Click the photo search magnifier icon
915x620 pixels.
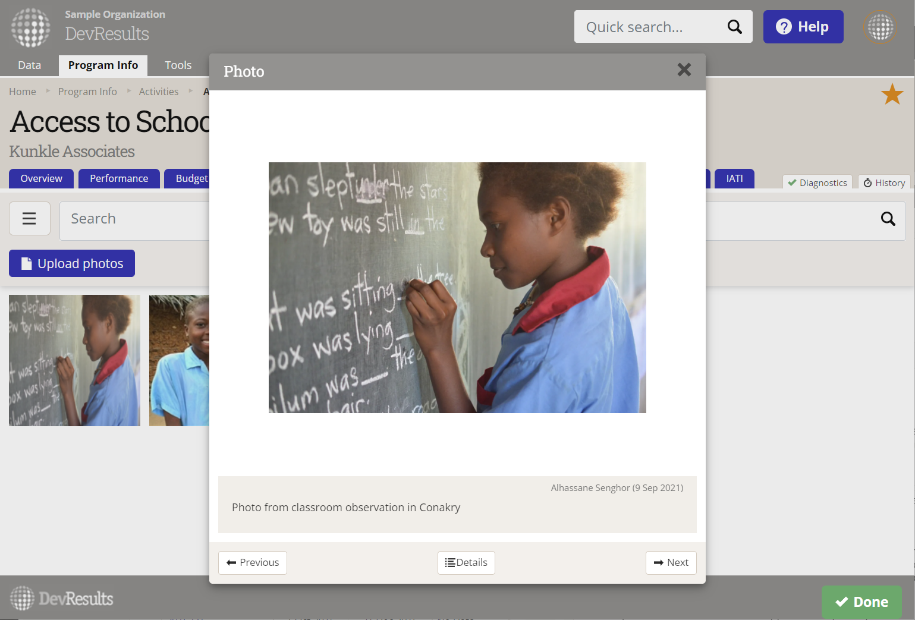pyautogui.click(x=888, y=219)
